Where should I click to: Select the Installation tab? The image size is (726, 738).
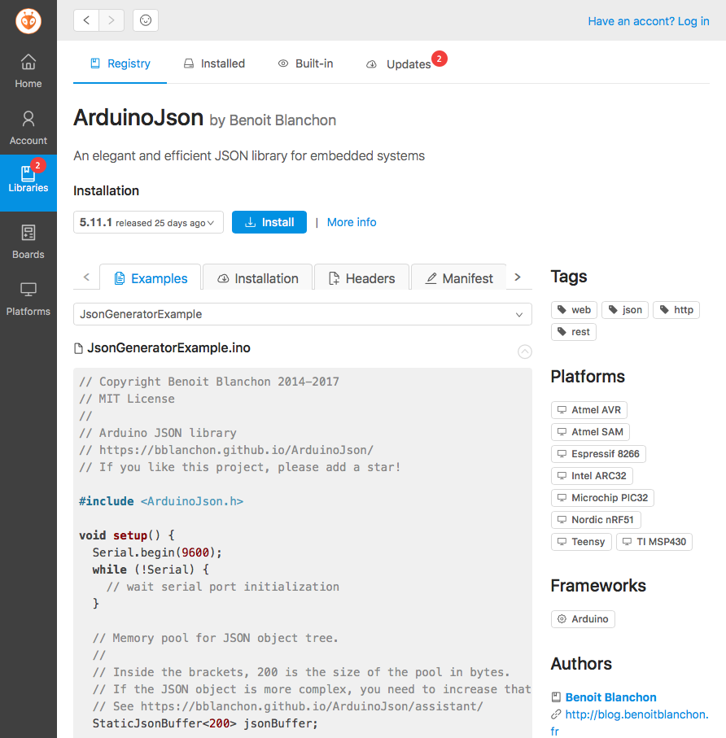click(257, 278)
